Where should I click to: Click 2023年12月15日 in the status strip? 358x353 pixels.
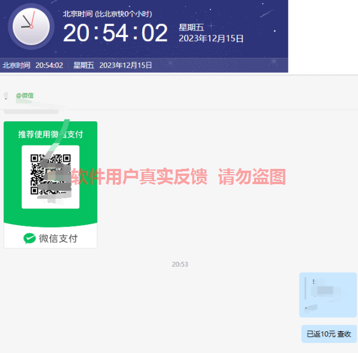point(126,65)
